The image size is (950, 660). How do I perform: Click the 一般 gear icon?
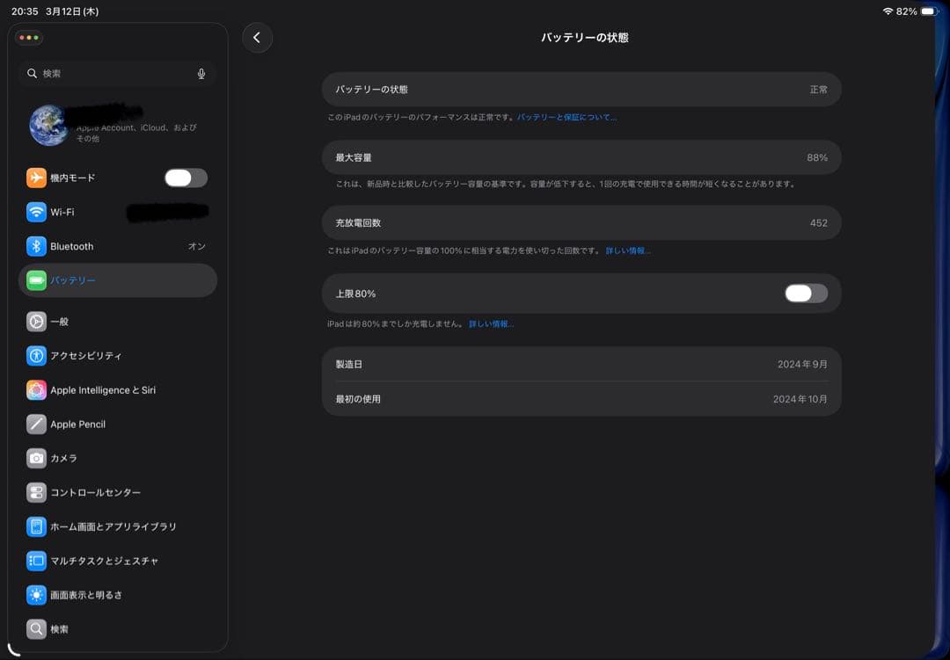click(36, 322)
